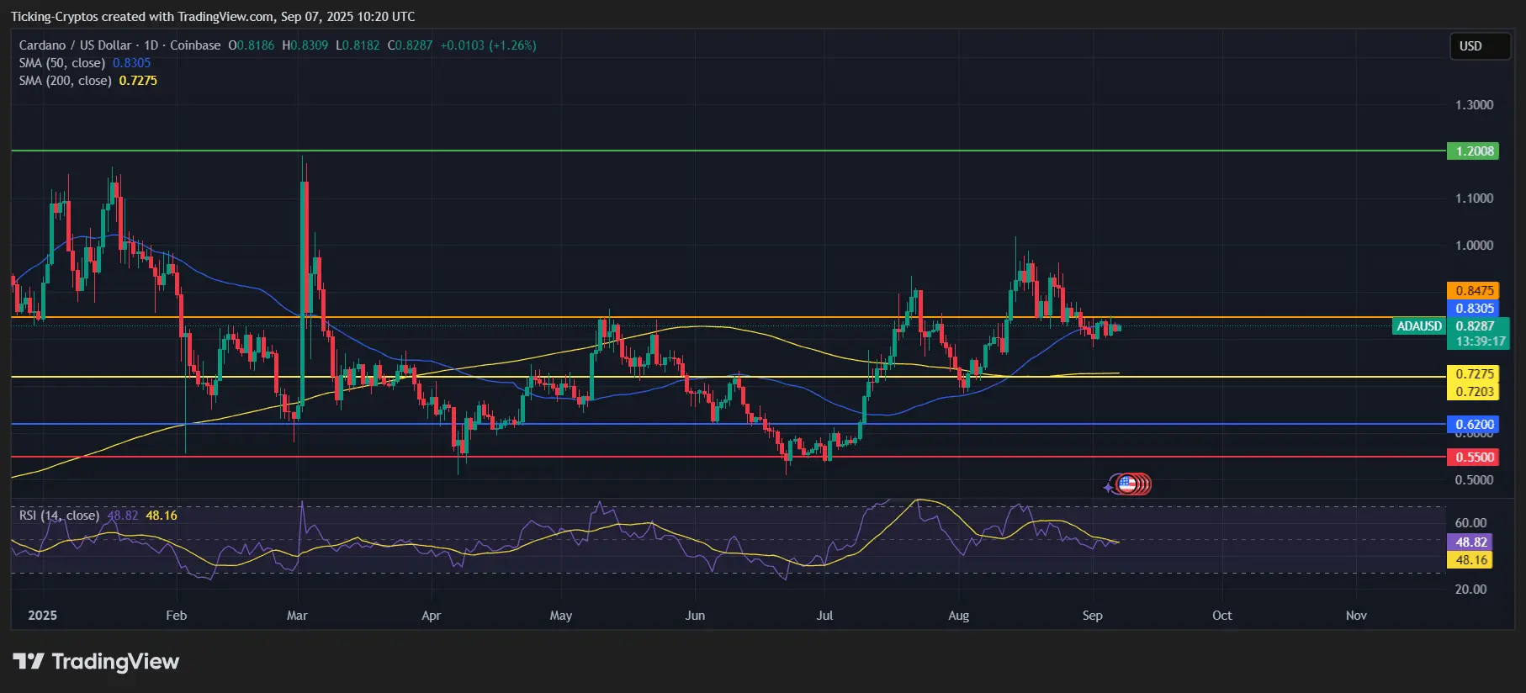This screenshot has height=693, width=1526.
Task: Select the SMA (200, close) legend
Action: [66, 81]
